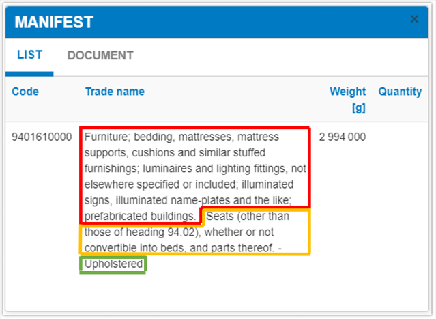
Task: Sort by the Code column header
Action: [25, 92]
